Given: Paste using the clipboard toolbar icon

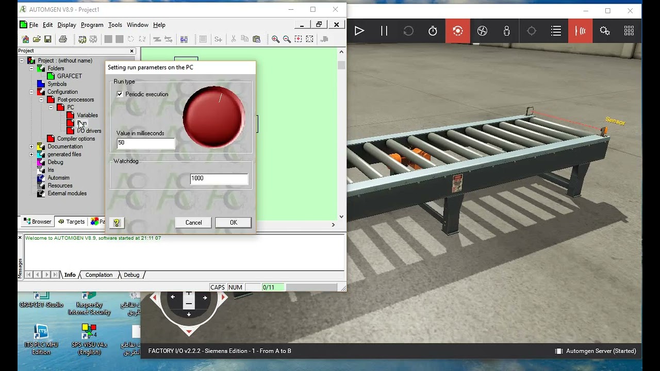Looking at the screenshot, I should click(x=256, y=39).
